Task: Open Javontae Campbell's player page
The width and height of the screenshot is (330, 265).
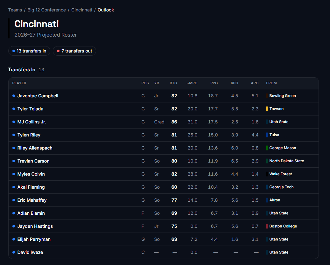Action: coord(38,96)
